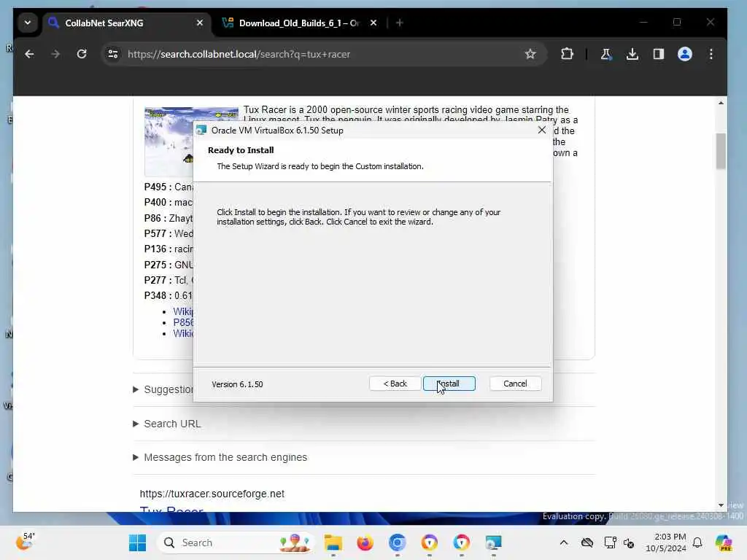
Task: Click Install in VirtualBox Setup wizard
Action: tap(449, 384)
